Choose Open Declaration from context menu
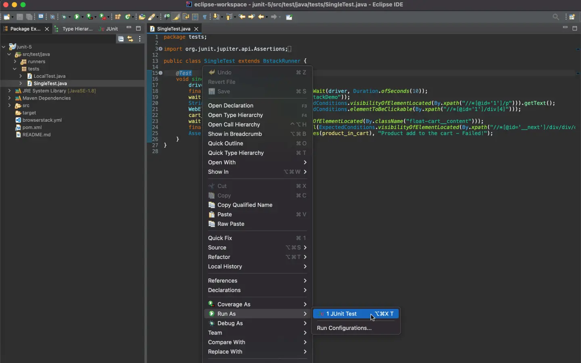The width and height of the screenshot is (581, 363). click(231, 106)
